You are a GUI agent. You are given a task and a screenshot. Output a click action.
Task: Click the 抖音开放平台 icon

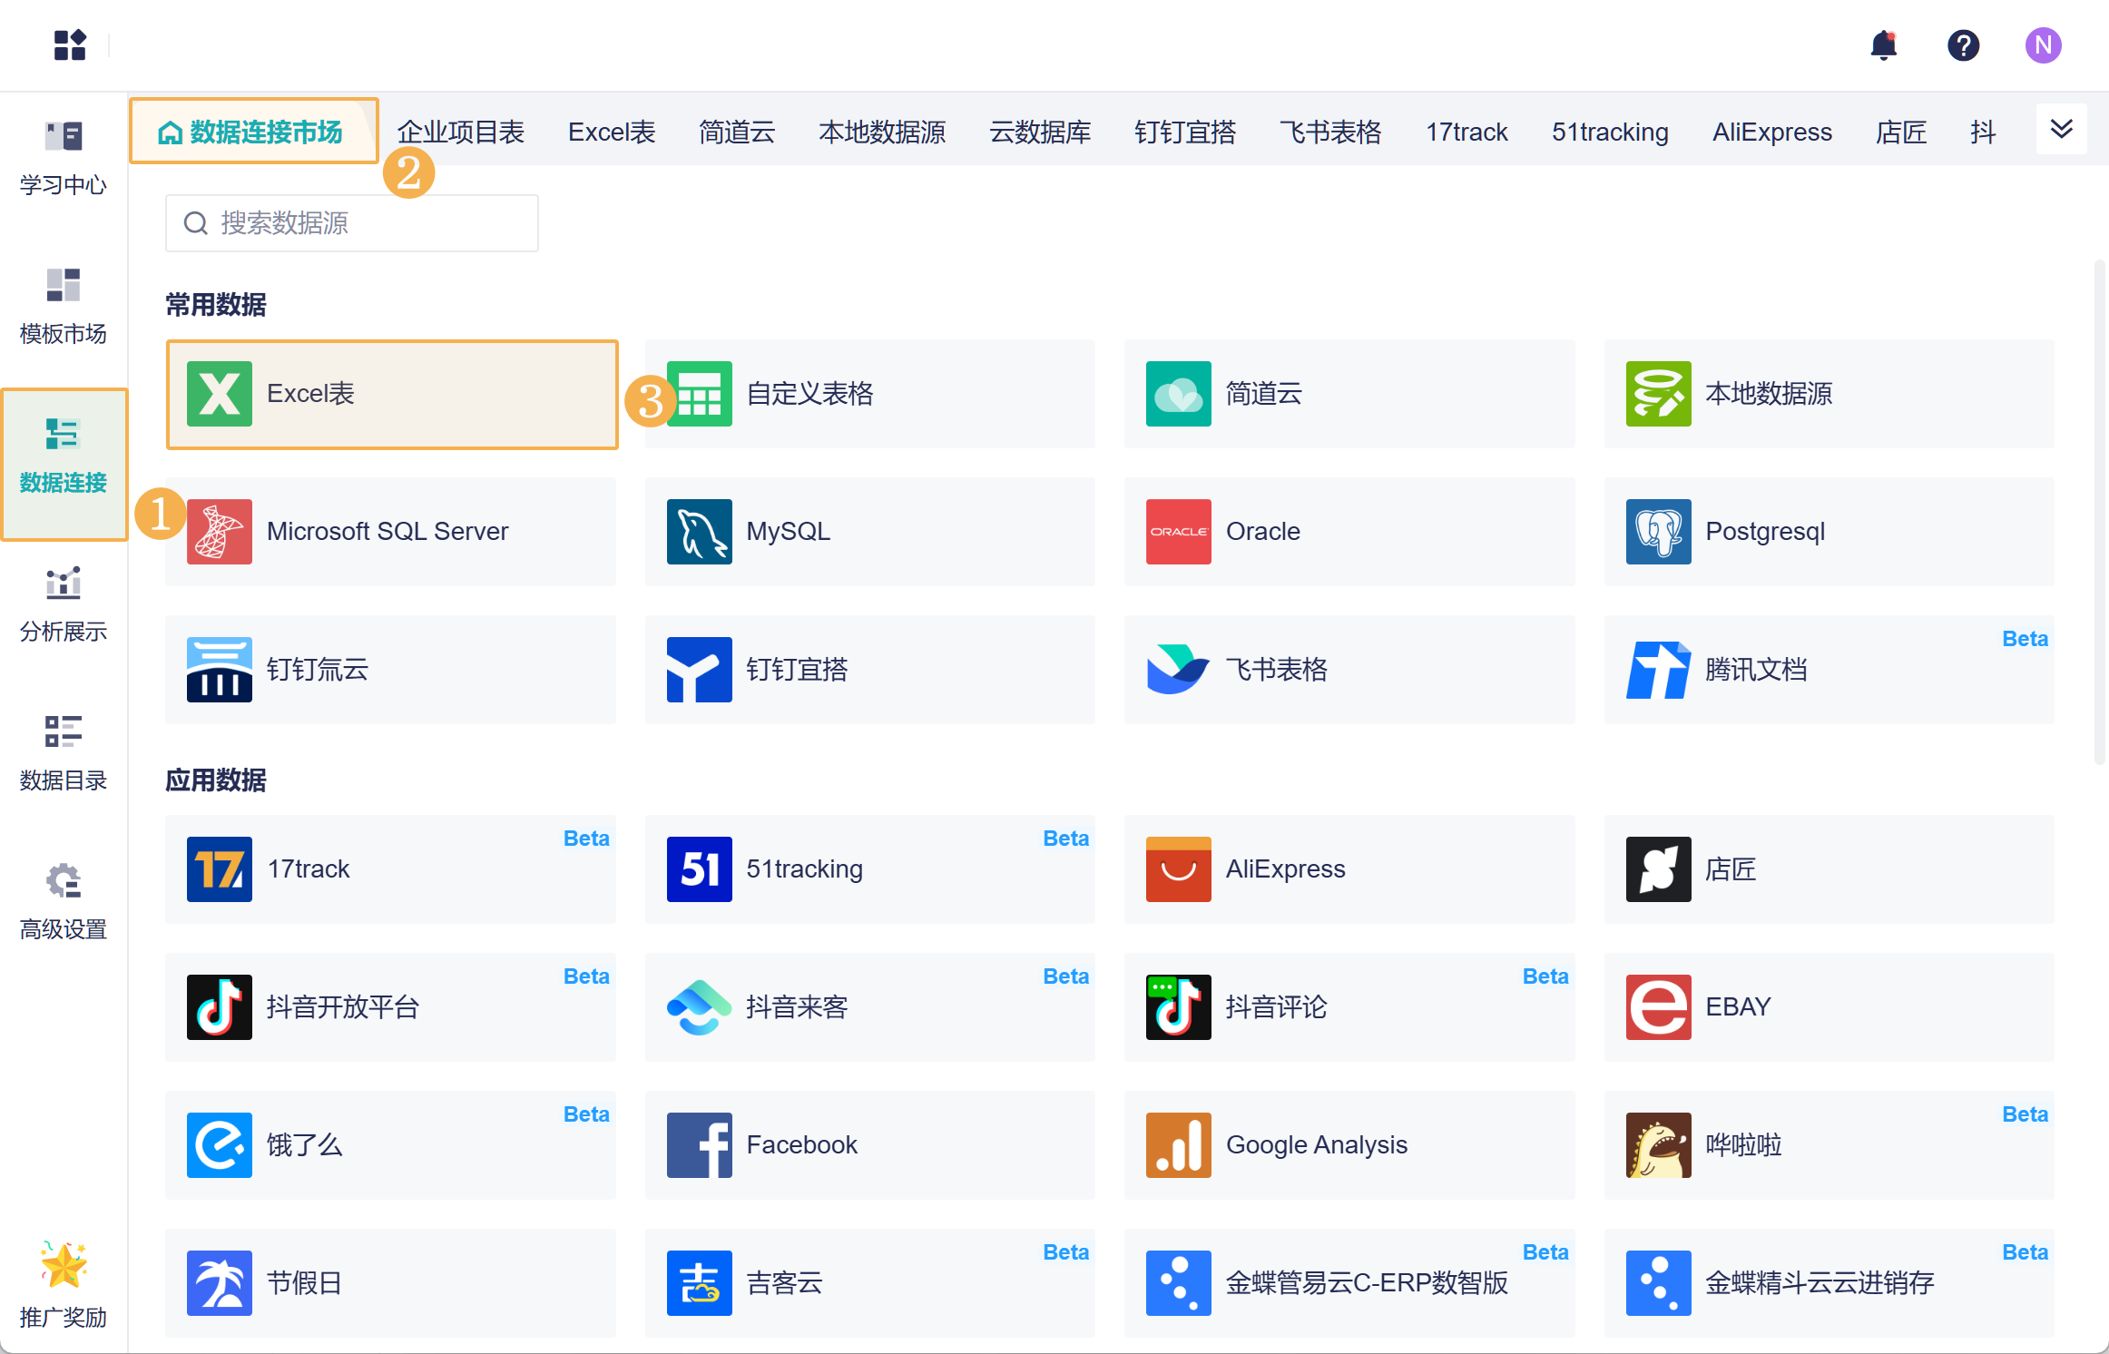click(220, 1007)
